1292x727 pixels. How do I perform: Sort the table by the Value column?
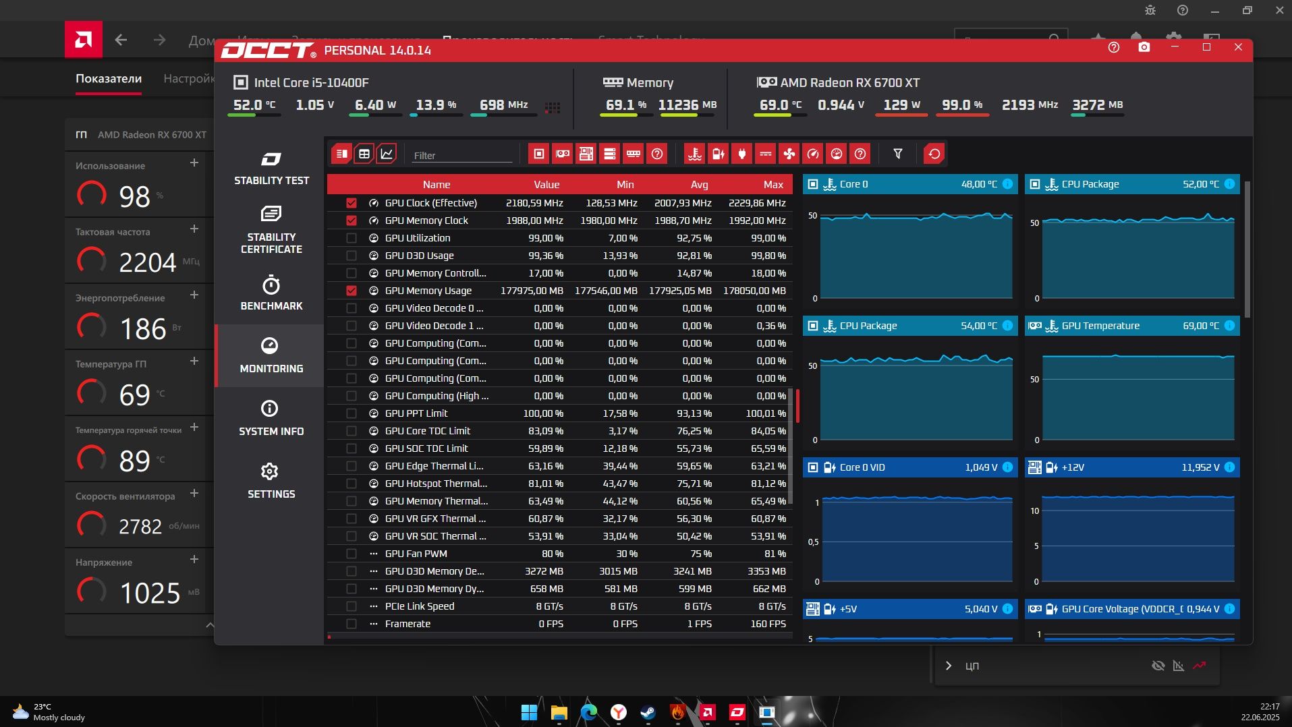point(546,185)
